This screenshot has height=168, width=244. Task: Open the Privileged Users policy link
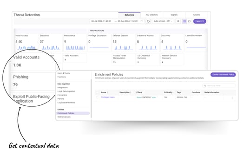[108, 97]
